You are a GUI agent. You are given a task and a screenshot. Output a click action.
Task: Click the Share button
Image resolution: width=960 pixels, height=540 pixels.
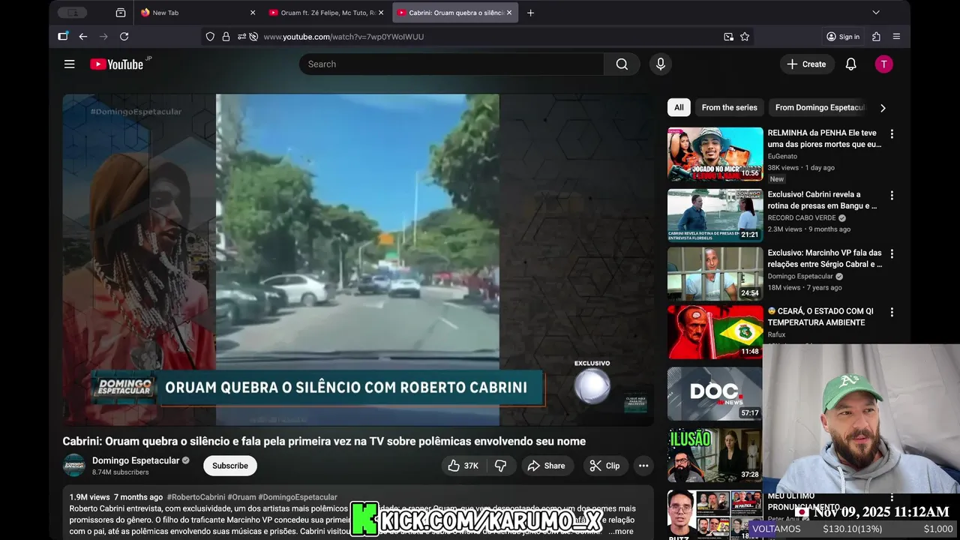click(x=547, y=466)
